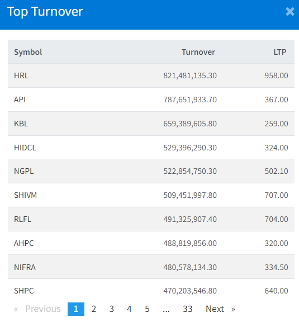
Task: Select the NGPL symbol row
Action: point(151,171)
